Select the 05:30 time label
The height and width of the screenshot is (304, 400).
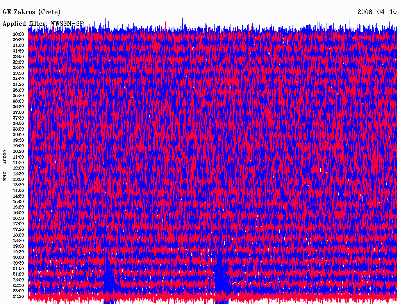pos(18,96)
